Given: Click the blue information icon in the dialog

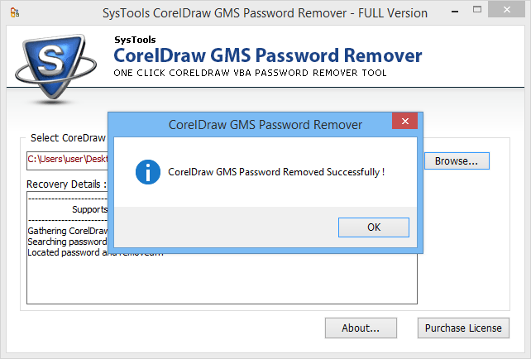Looking at the screenshot, I should point(148,172).
